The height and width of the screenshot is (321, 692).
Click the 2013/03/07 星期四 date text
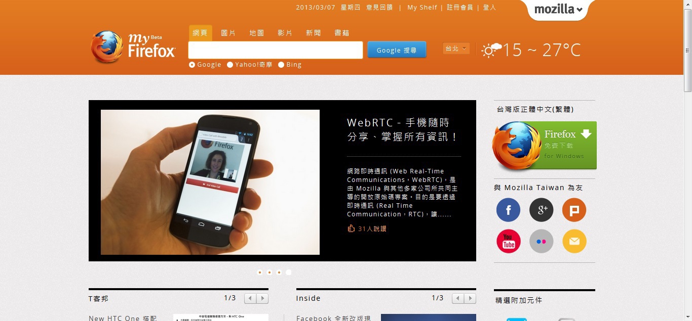(x=328, y=8)
